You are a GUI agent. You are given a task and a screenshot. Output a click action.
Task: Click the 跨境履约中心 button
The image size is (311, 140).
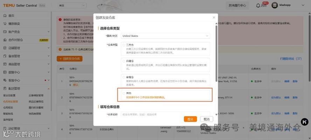click(x=237, y=6)
